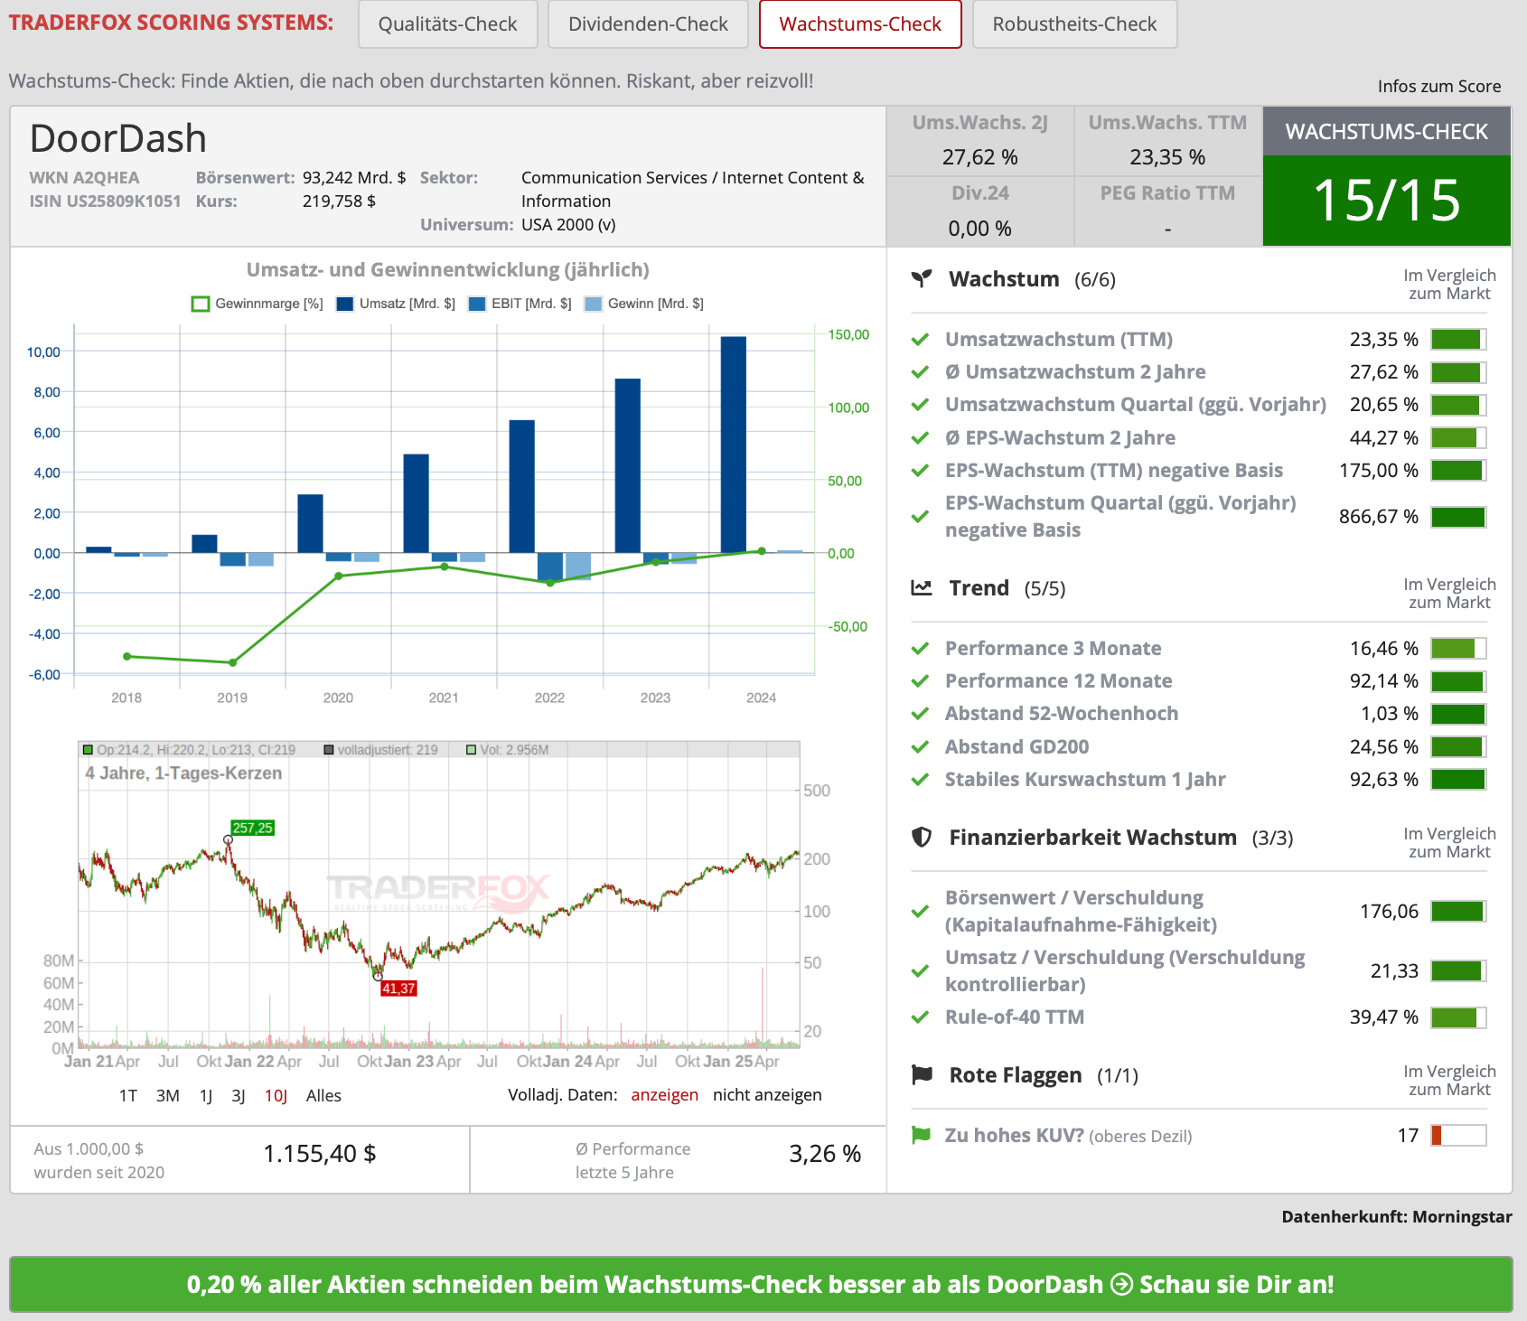
Task: Toggle Umsatz [Mrd. $] legend entry
Action: tap(396, 304)
